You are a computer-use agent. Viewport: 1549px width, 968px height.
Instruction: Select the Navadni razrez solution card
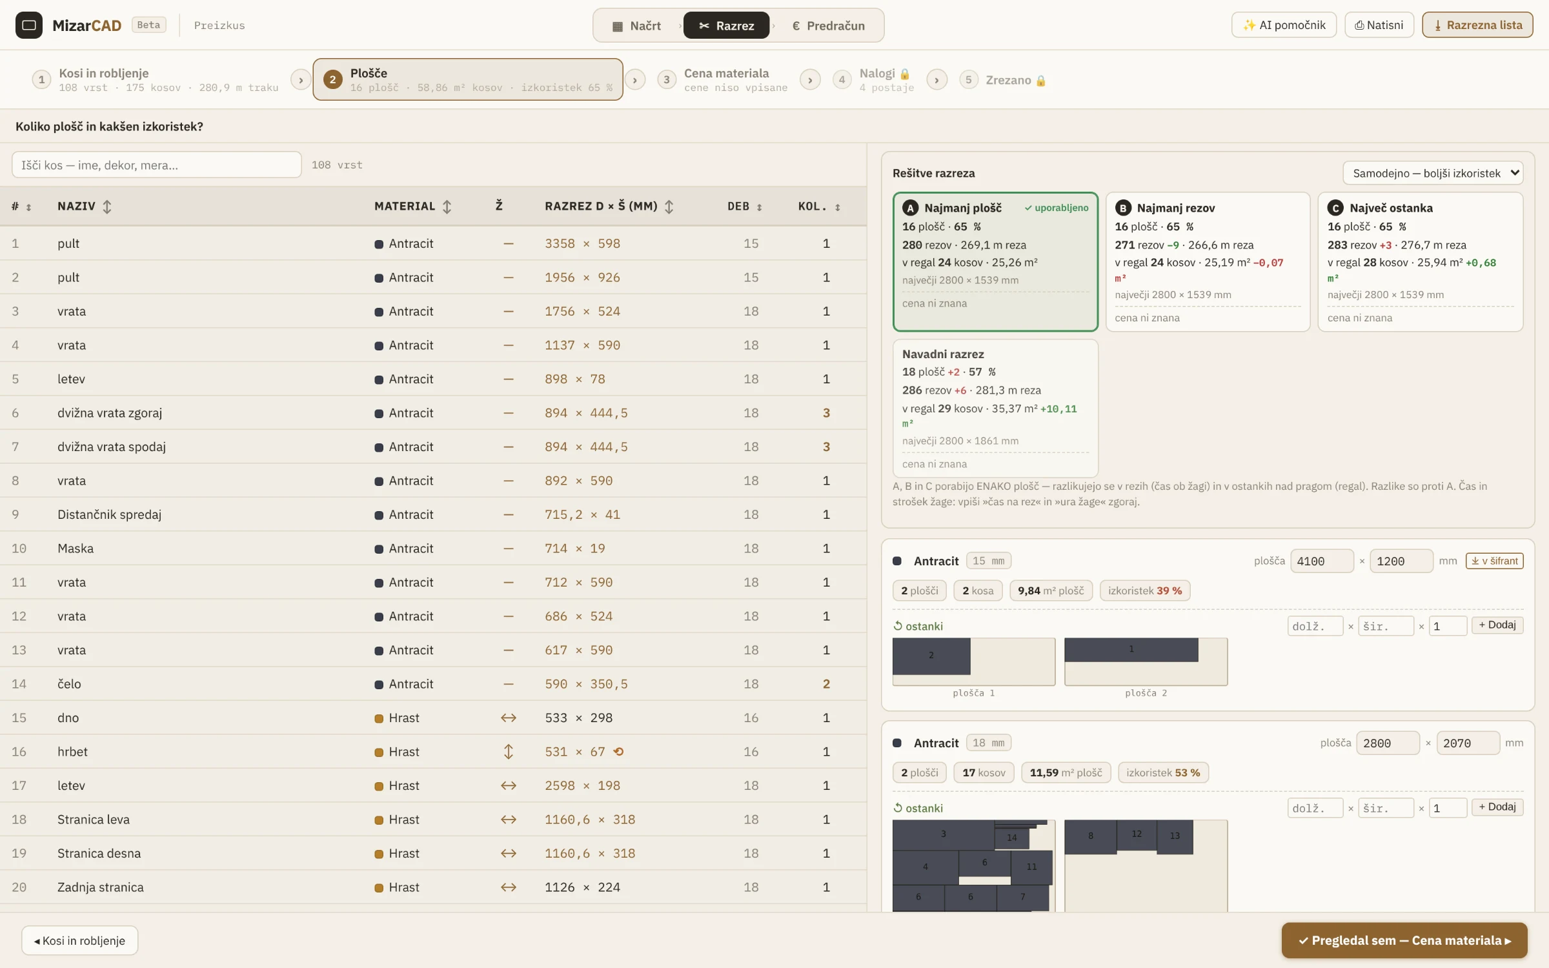click(995, 408)
